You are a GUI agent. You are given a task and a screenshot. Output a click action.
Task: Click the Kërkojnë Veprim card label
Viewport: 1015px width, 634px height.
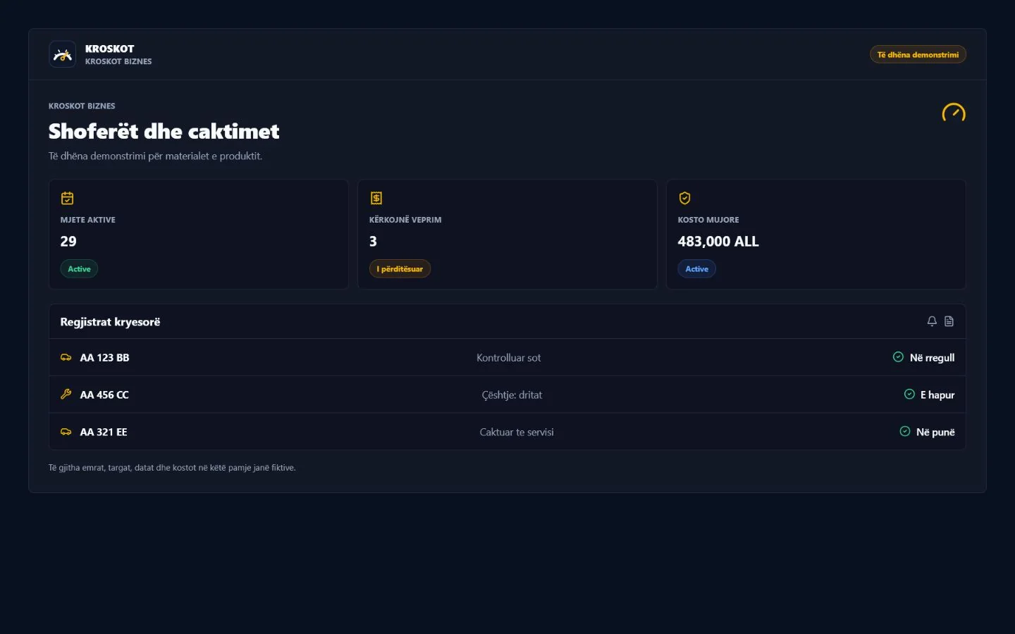pos(405,220)
